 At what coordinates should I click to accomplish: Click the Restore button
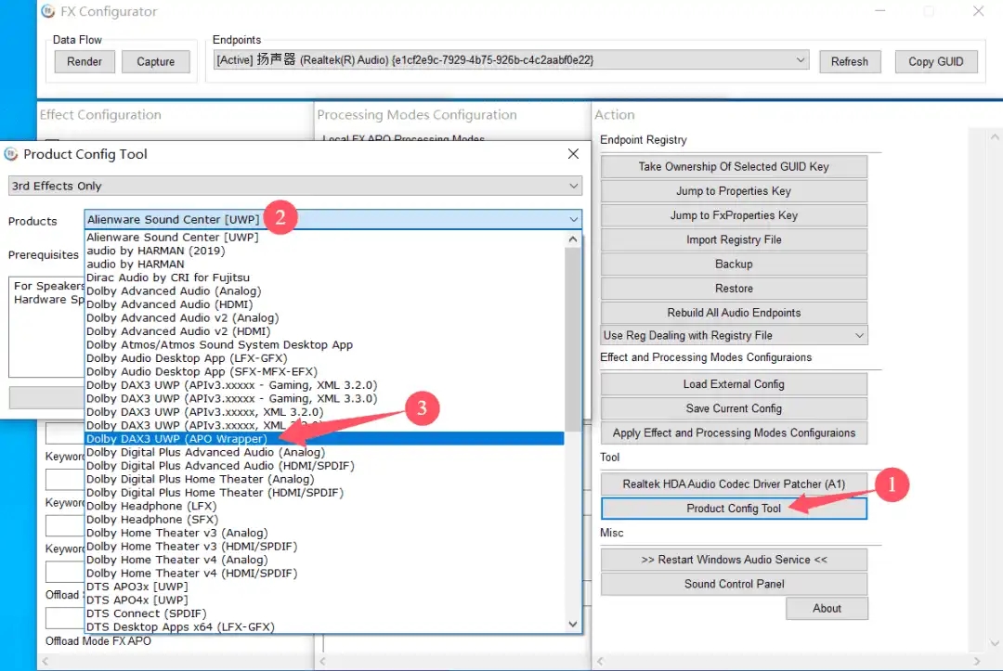click(734, 289)
